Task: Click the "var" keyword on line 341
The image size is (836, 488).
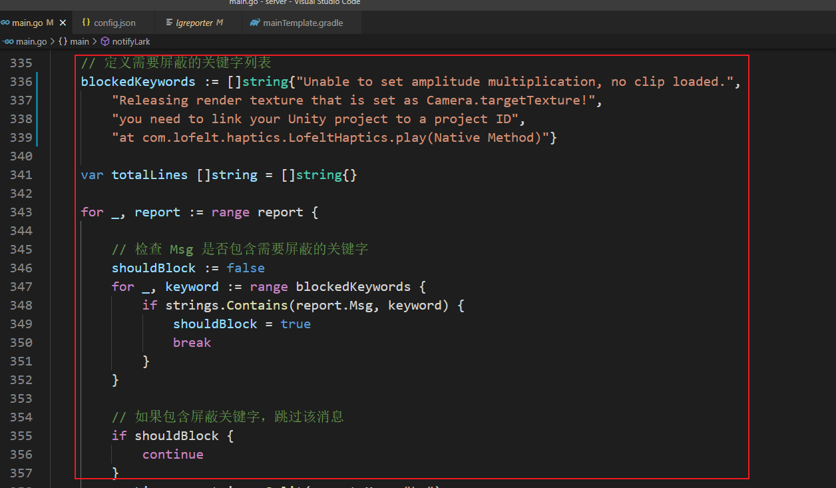Action: pyautogui.click(x=93, y=175)
